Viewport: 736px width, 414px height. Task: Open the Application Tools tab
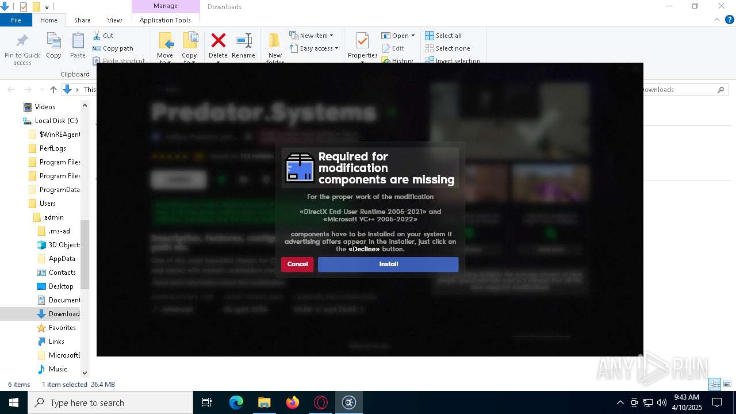tap(165, 20)
